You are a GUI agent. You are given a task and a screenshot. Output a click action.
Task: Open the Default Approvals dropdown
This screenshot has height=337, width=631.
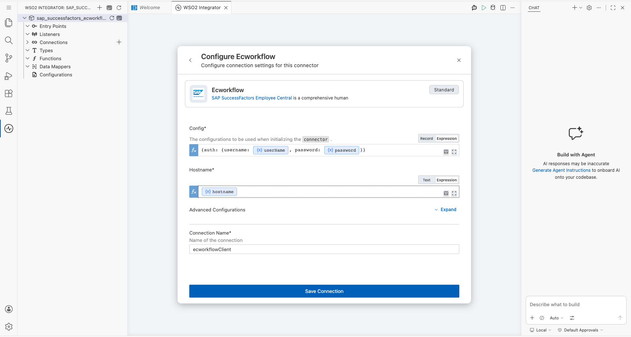pyautogui.click(x=580, y=330)
